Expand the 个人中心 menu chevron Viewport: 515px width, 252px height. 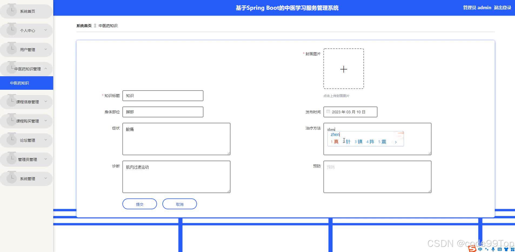pyautogui.click(x=46, y=30)
